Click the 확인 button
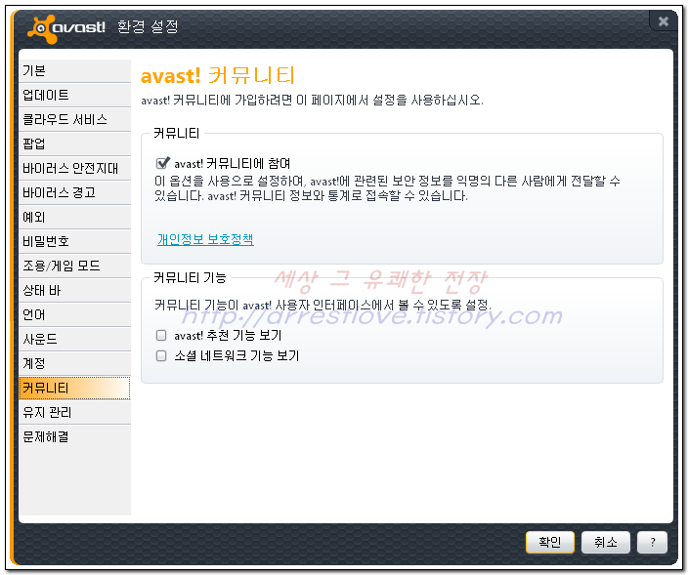This screenshot has width=688, height=575. coord(550,542)
